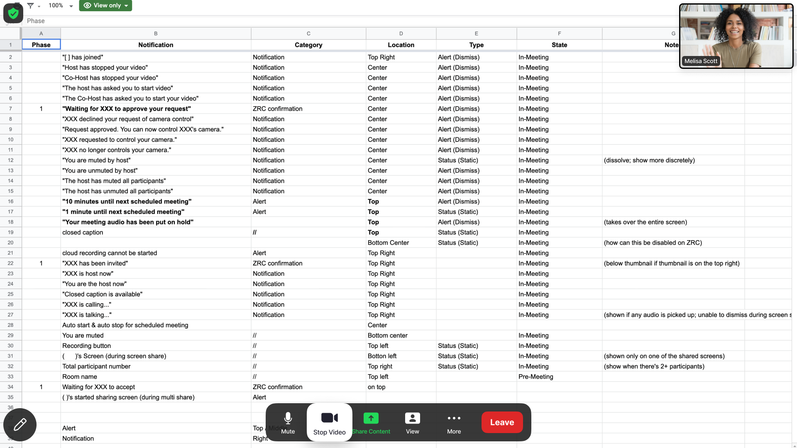Viewport: 797px width, 448px height.
Task: Open the View layout options
Action: pos(412,423)
